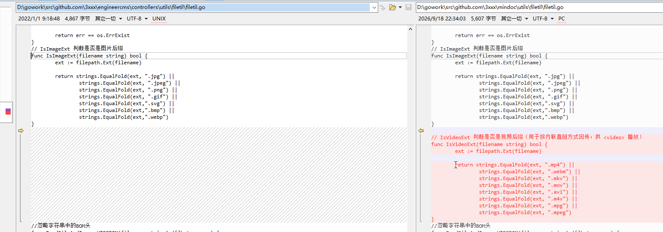663x232 pixels.
Task: Expand the left file path history dropdown
Action: pos(374,7)
